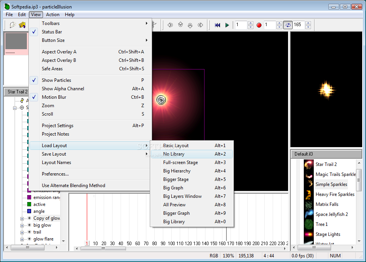Start playback with the green Play button

tap(227, 25)
